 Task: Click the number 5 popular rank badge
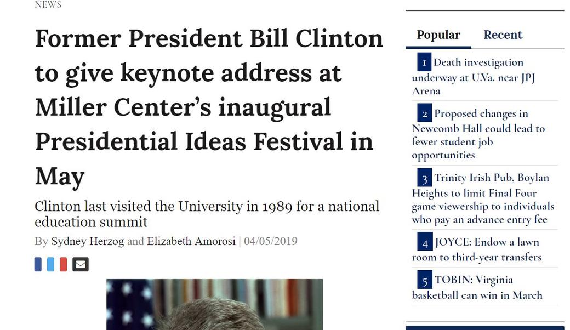[424, 280]
